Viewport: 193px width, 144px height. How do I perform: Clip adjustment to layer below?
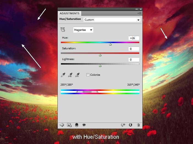(76, 125)
